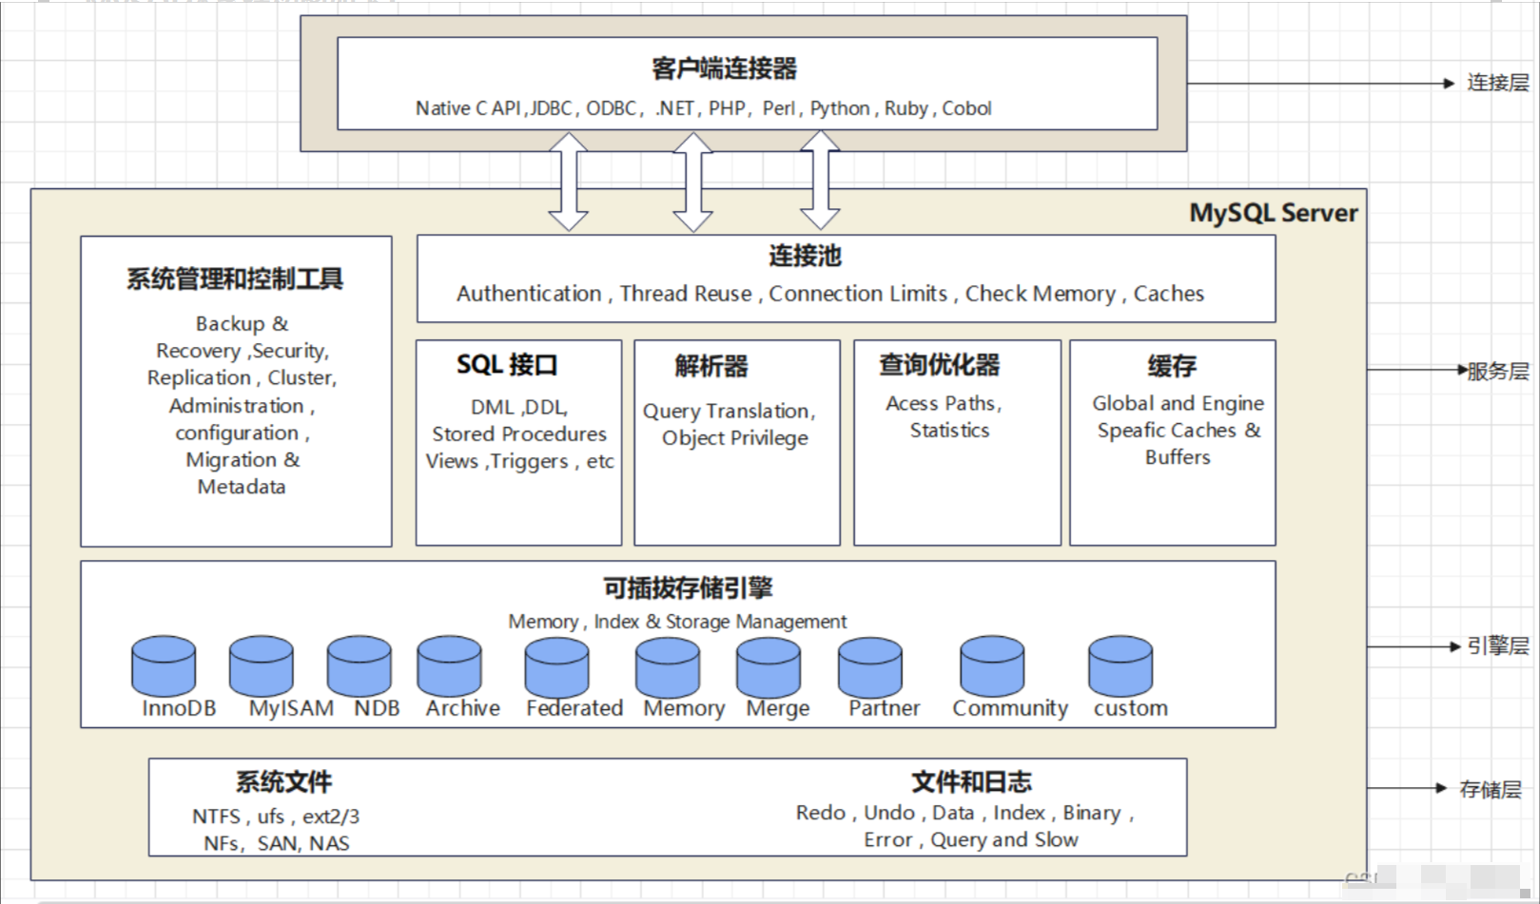The image size is (1540, 904).
Task: Click the Federated engine cylinder icon
Action: tap(557, 667)
